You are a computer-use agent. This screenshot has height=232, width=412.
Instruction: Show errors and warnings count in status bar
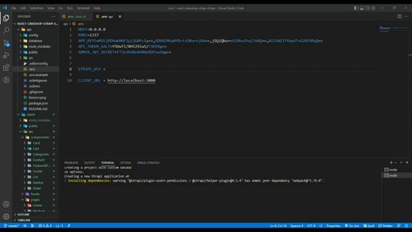45,226
